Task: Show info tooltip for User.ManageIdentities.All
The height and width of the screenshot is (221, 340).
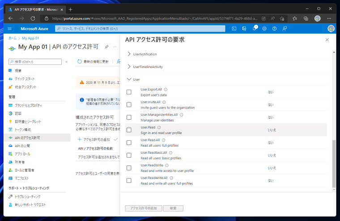Action: (182, 115)
